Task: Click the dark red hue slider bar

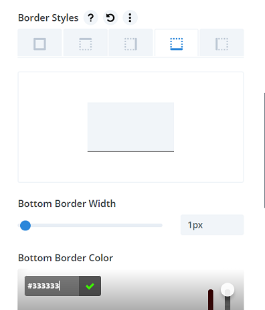Action: click(211, 300)
